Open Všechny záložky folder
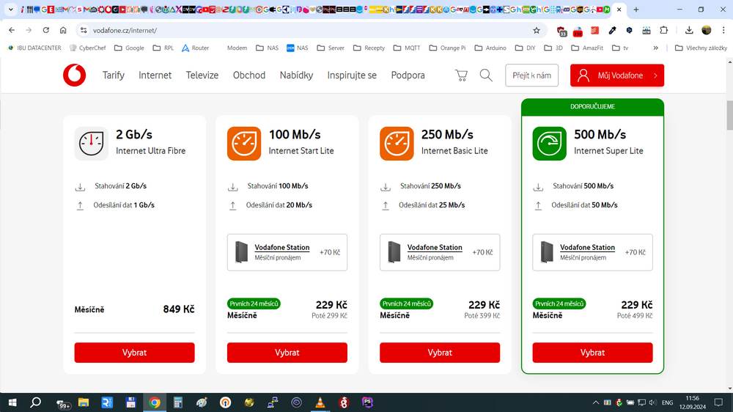 (x=701, y=48)
